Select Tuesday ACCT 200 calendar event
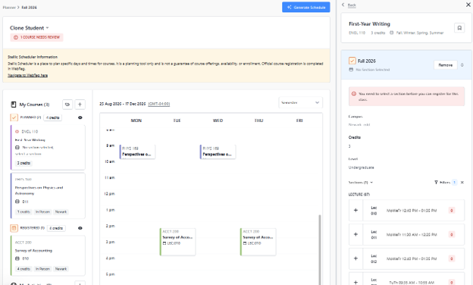This screenshot has width=473, height=285. pos(177,242)
